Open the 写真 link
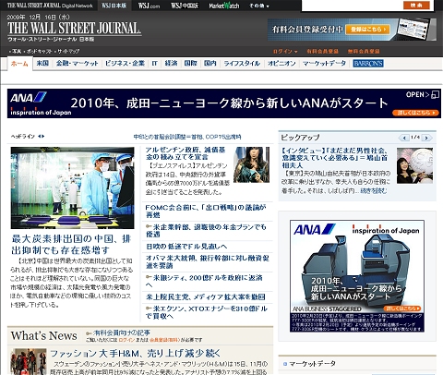This screenshot has width=443, height=375. pos(17,51)
